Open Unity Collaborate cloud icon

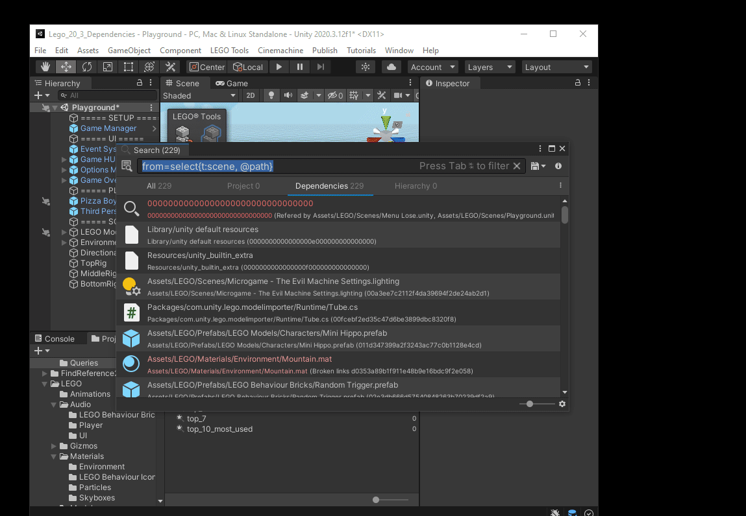click(x=391, y=67)
